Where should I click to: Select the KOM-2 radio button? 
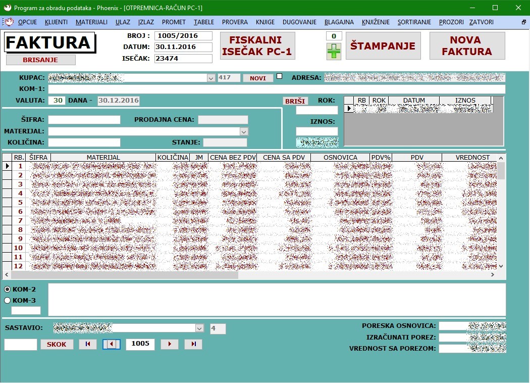point(8,290)
